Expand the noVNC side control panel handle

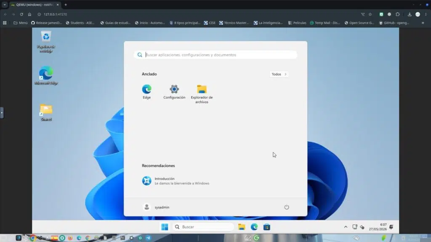(x=2, y=113)
